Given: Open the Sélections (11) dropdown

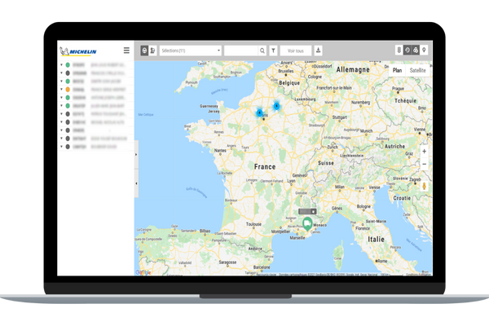Looking at the screenshot, I should point(191,51).
